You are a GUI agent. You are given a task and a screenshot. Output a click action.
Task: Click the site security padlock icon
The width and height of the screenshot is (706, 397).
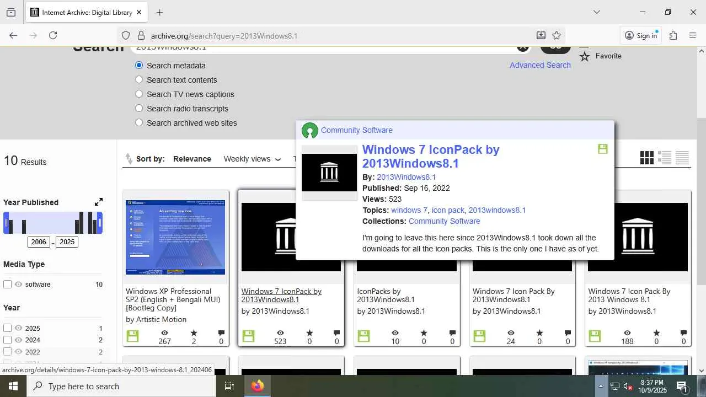(x=141, y=35)
